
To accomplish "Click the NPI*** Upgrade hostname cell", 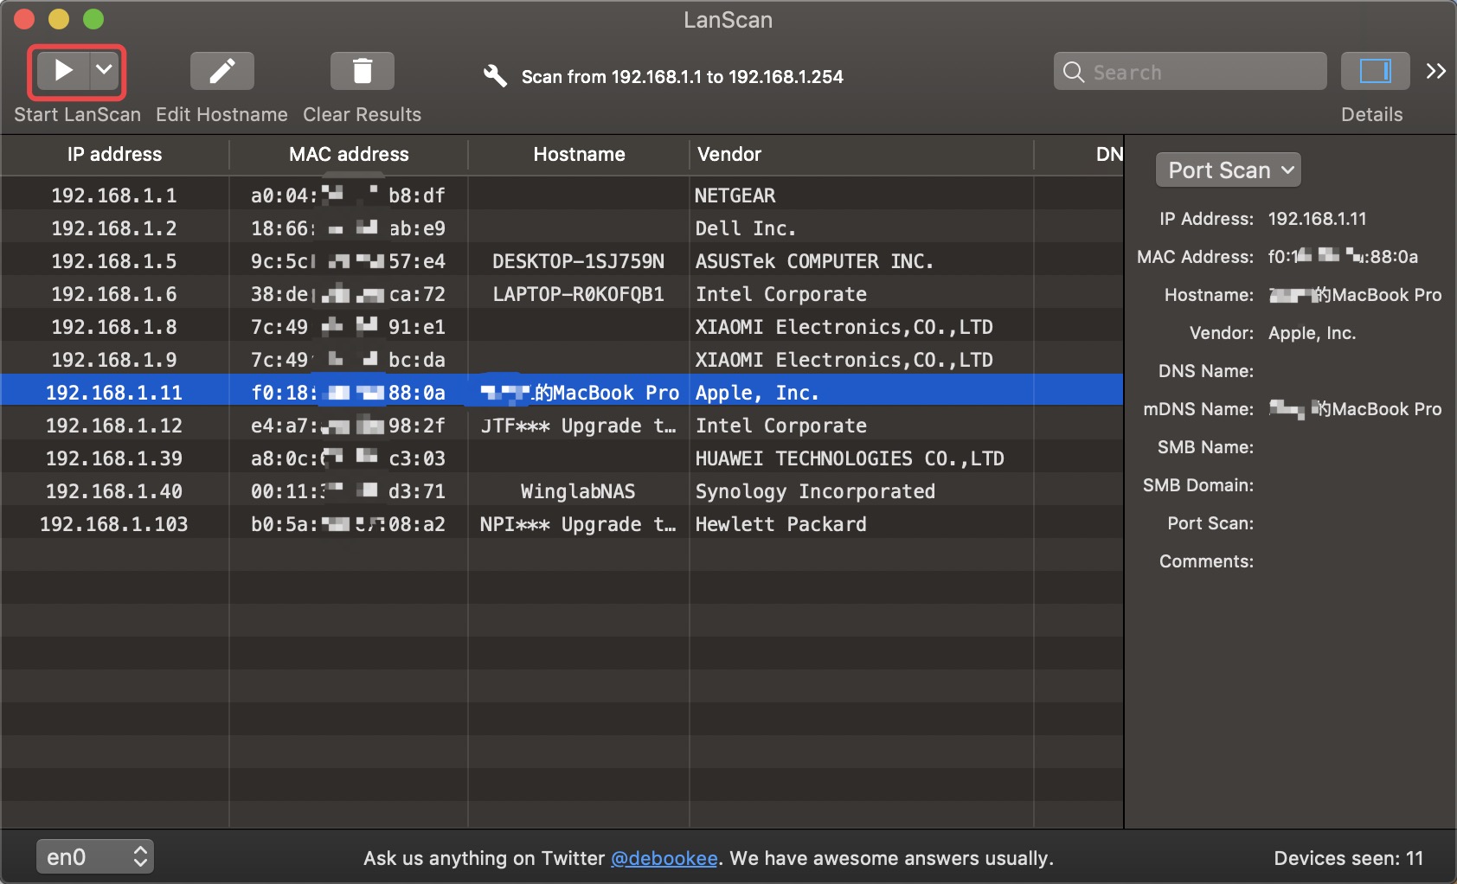I will coord(578,524).
